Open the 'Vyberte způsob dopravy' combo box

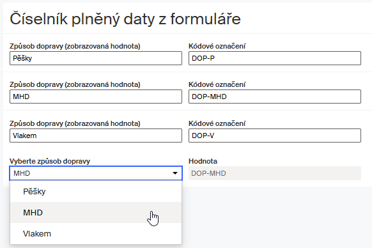[96, 173]
